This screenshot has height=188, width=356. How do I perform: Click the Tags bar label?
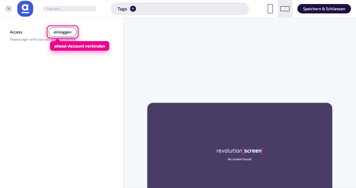click(x=122, y=9)
